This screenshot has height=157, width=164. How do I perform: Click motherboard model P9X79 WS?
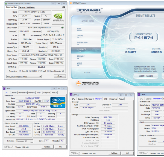tap(156, 108)
